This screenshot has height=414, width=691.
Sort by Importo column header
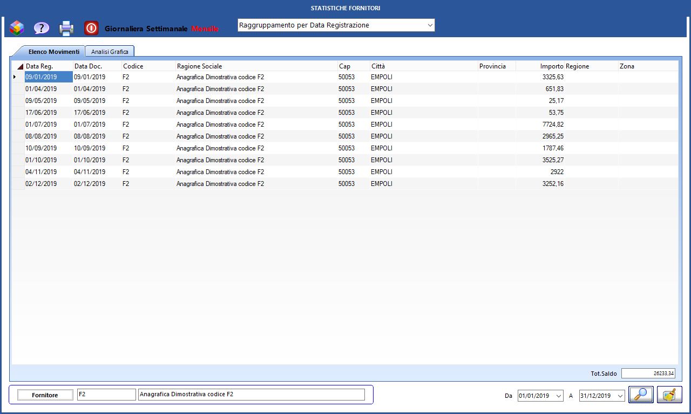point(540,66)
